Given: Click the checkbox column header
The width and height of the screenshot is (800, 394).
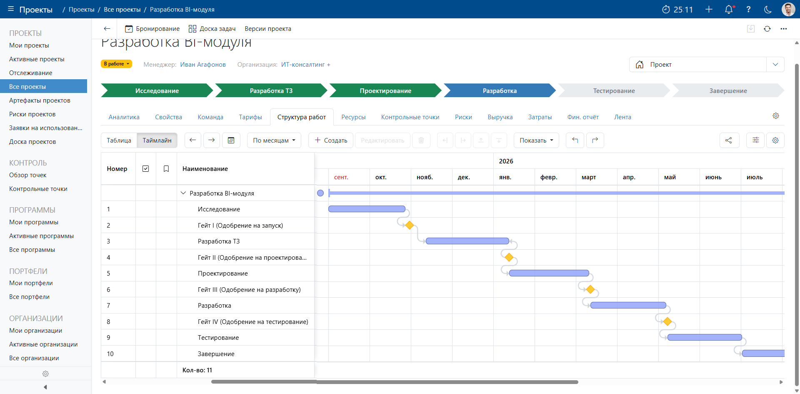Looking at the screenshot, I should click(146, 169).
